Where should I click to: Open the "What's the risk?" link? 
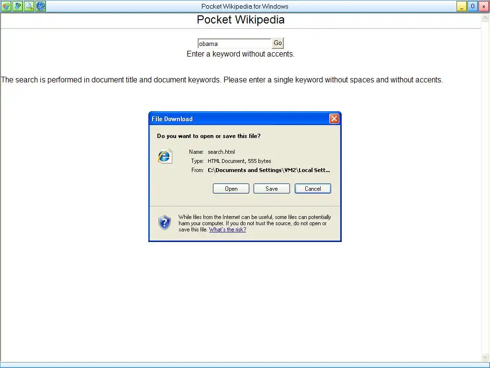227,230
